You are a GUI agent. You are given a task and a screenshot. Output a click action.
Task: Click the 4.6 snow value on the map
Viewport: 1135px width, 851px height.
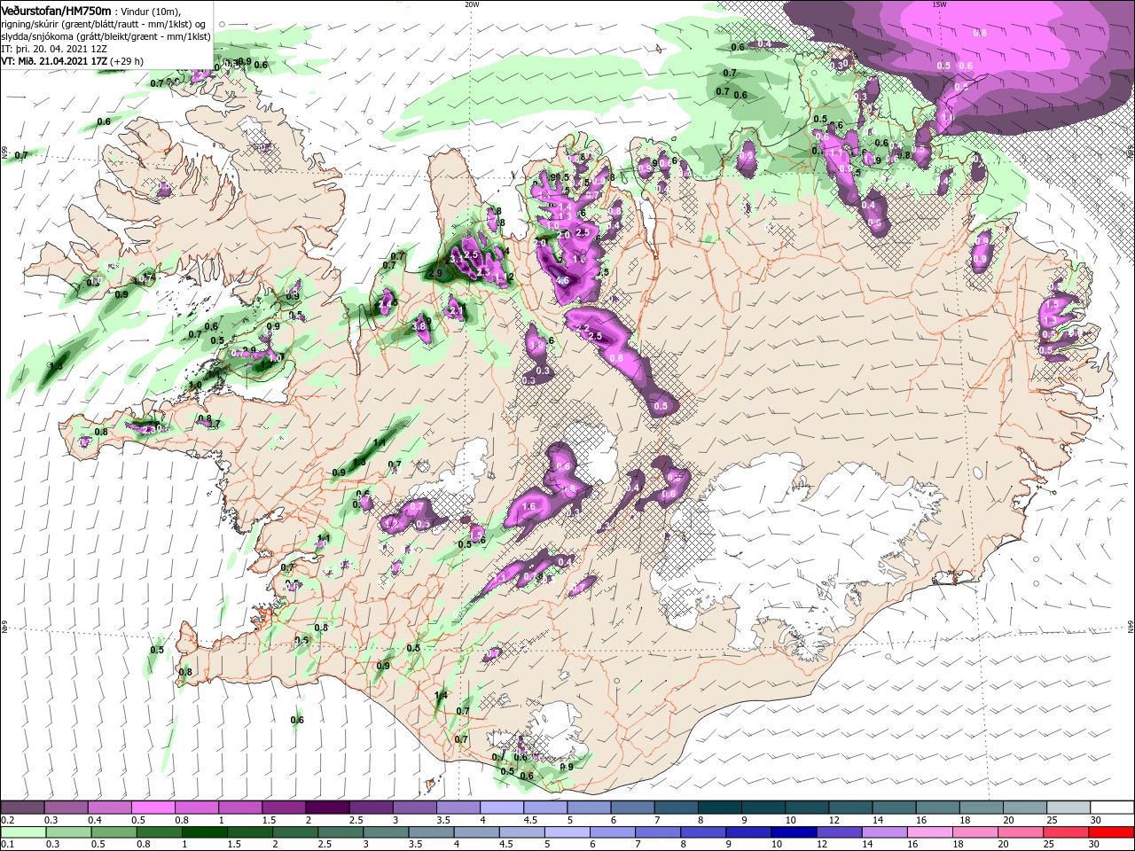561,280
